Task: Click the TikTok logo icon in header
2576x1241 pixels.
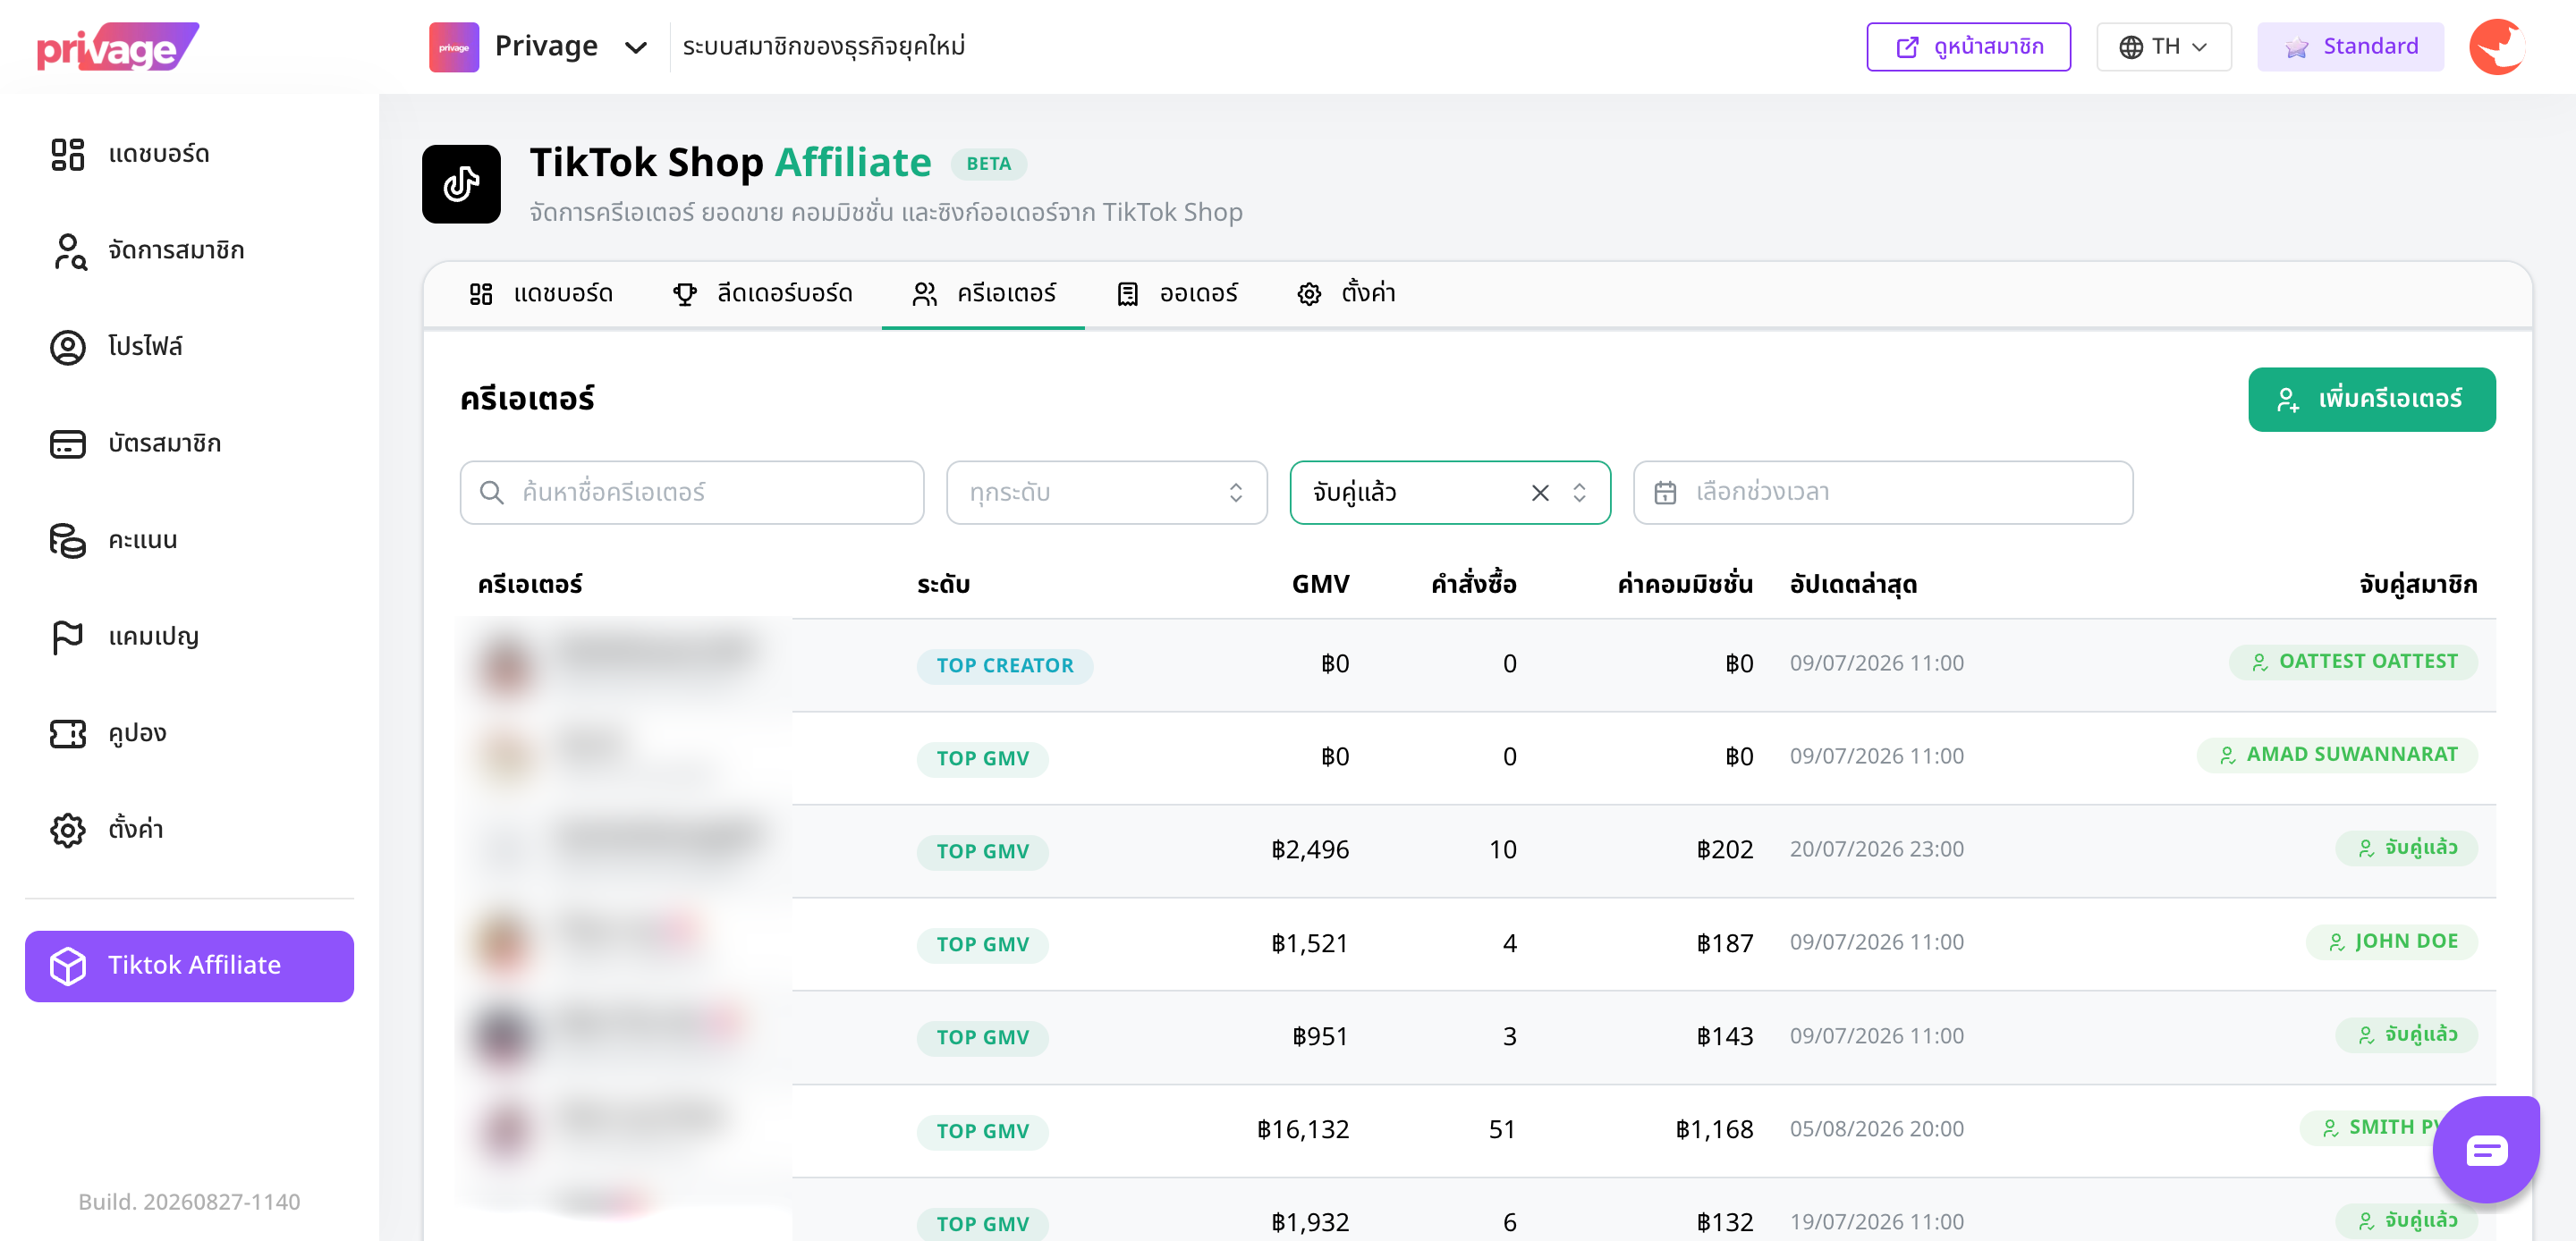Action: coord(461,184)
